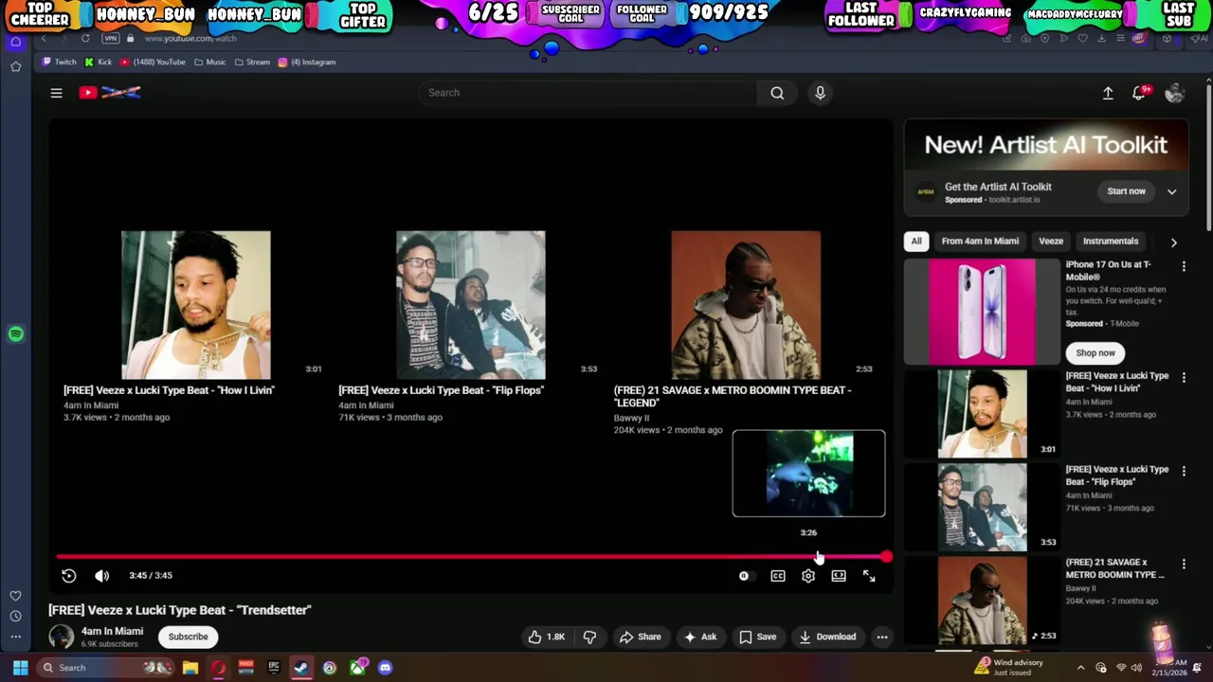Open the upload/create video icon

pos(1108,93)
